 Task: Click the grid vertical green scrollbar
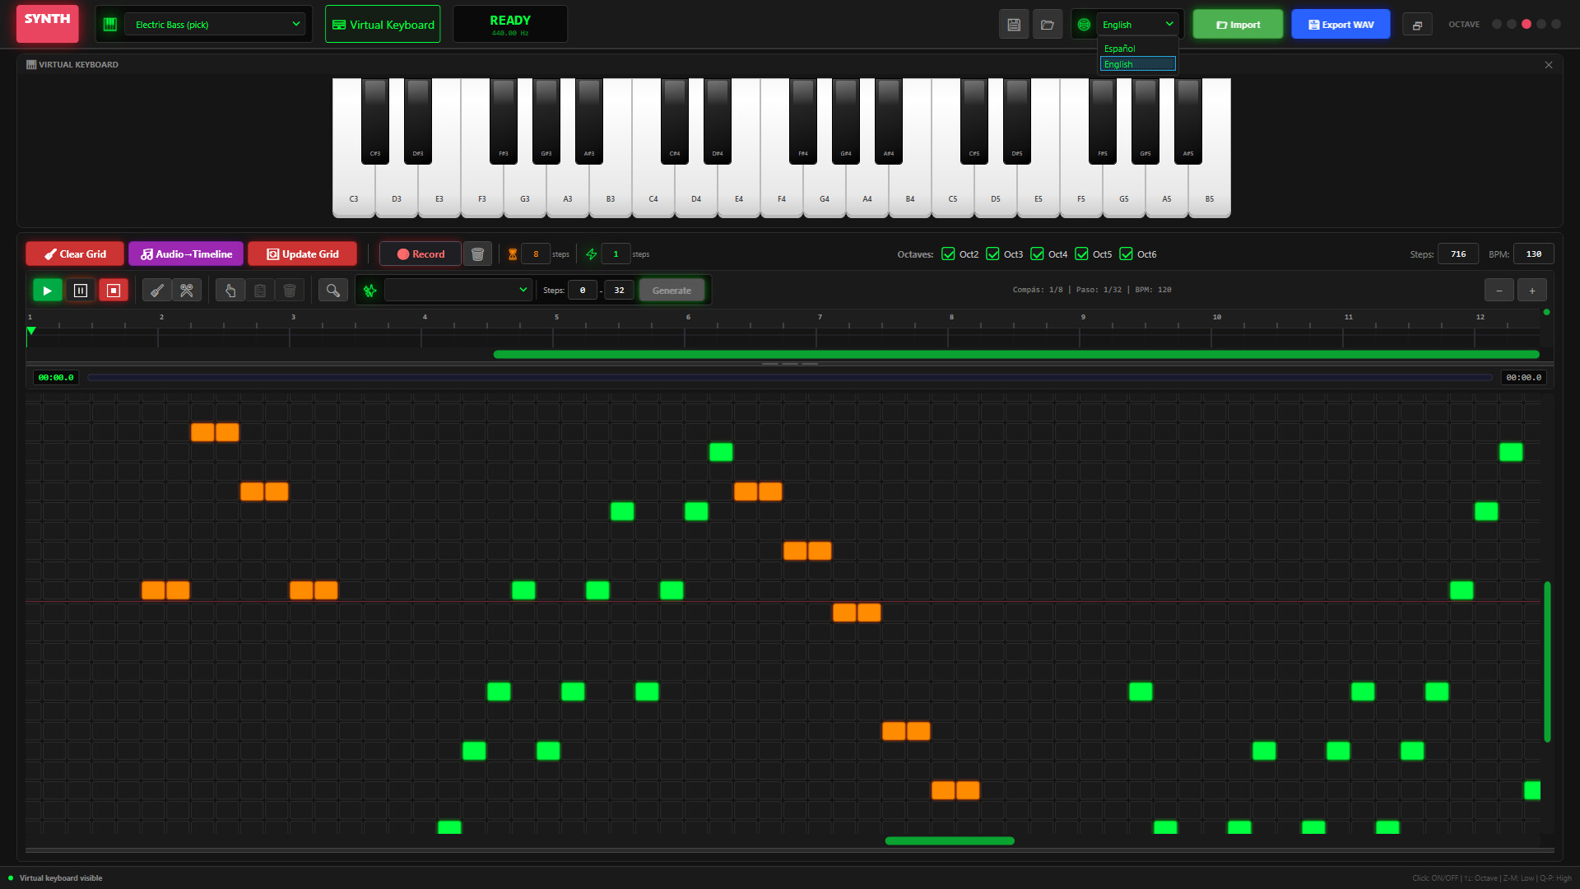click(1547, 662)
